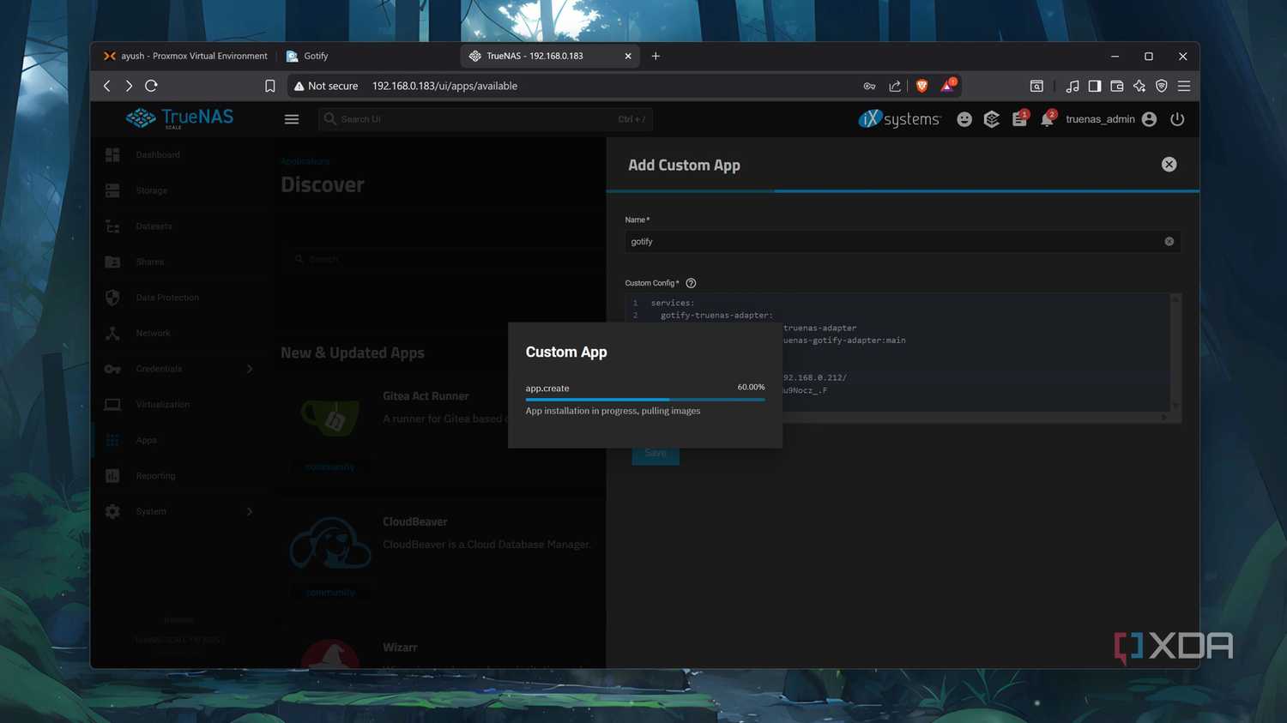Open the truenas_admin user account icon
Viewport: 1287px width, 723px height.
click(1150, 119)
